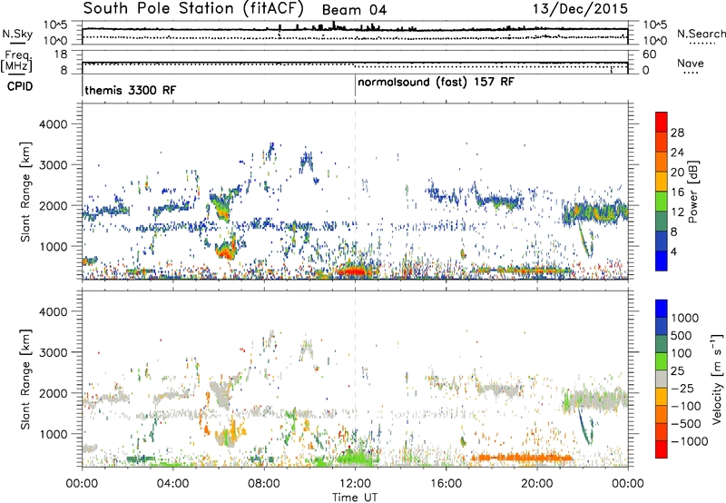Select the 500 label on Velocity colorbar
Viewport: 726px width, 503px height.
[682, 335]
